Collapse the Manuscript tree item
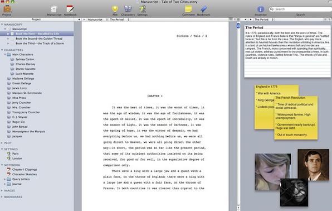Viewport: 332px width, 211px height. 6,29
